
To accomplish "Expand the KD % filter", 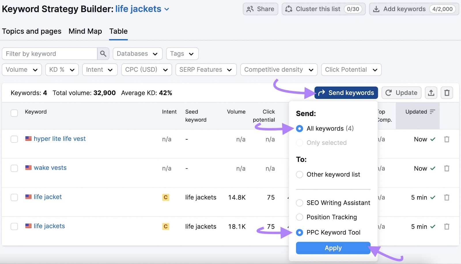I will click(62, 70).
